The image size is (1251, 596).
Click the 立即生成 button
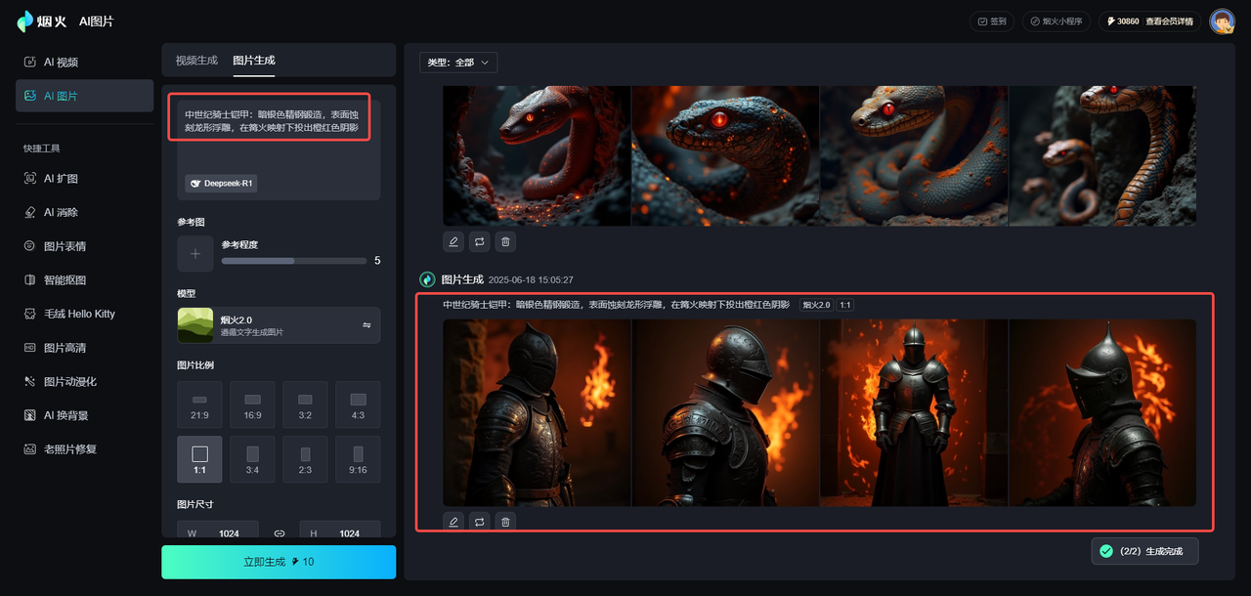tap(279, 562)
